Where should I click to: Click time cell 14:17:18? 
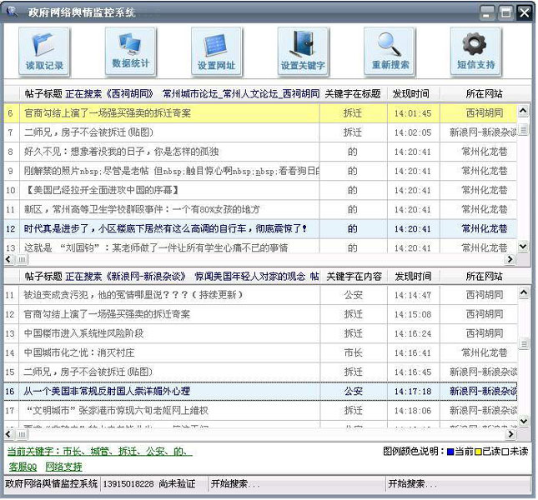(x=414, y=391)
